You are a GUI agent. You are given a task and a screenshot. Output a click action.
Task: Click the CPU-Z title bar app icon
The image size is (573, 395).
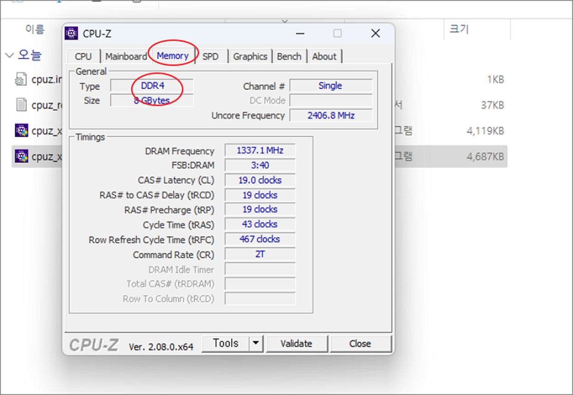[x=71, y=33]
